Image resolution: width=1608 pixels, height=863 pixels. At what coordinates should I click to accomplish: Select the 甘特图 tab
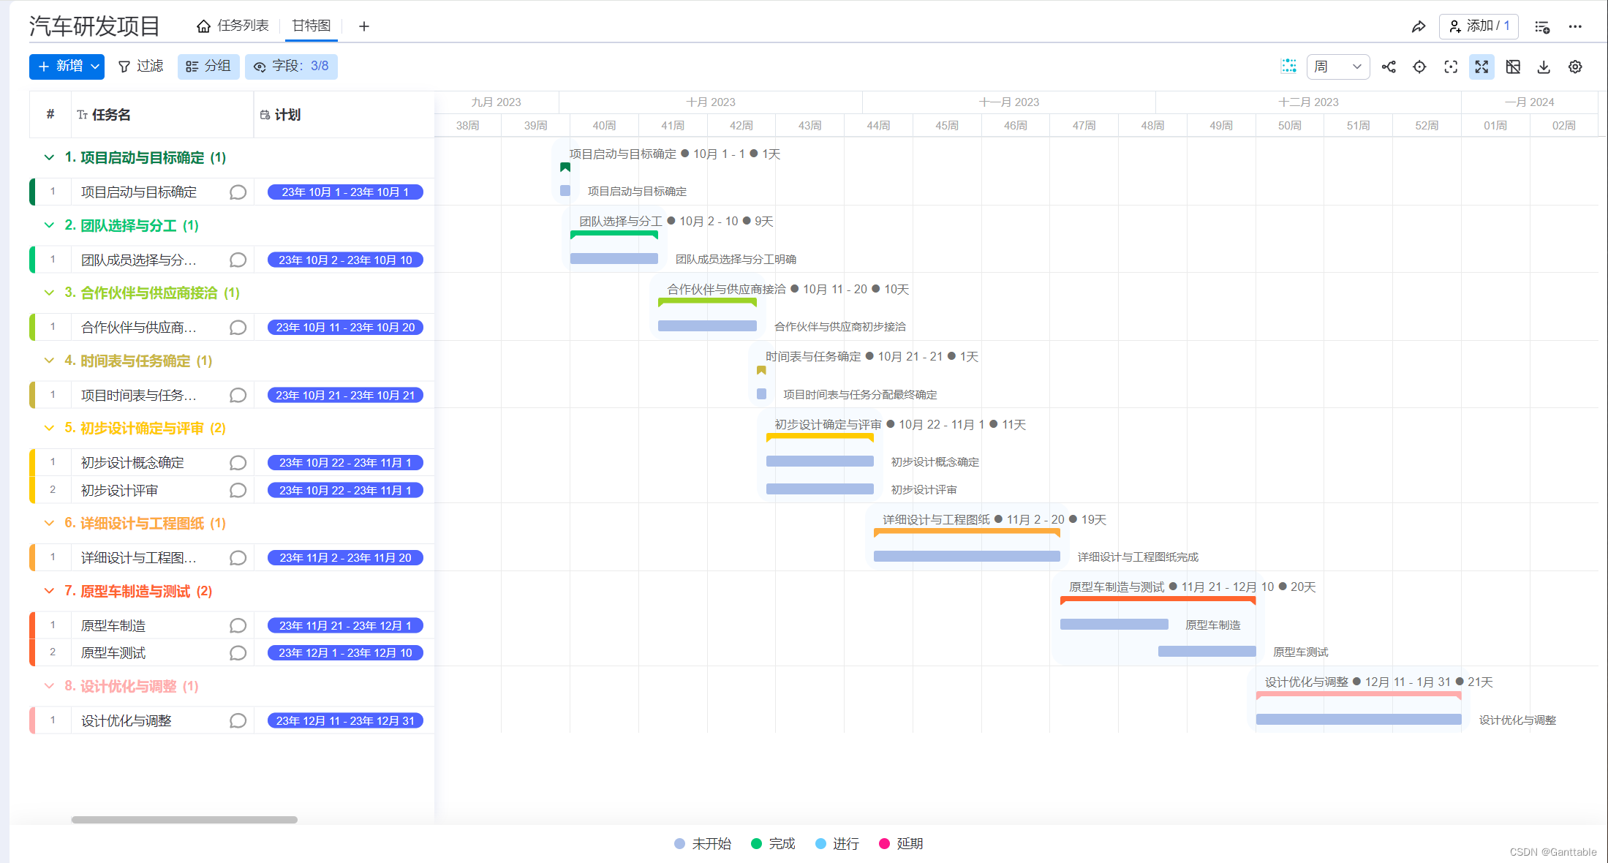(x=312, y=26)
